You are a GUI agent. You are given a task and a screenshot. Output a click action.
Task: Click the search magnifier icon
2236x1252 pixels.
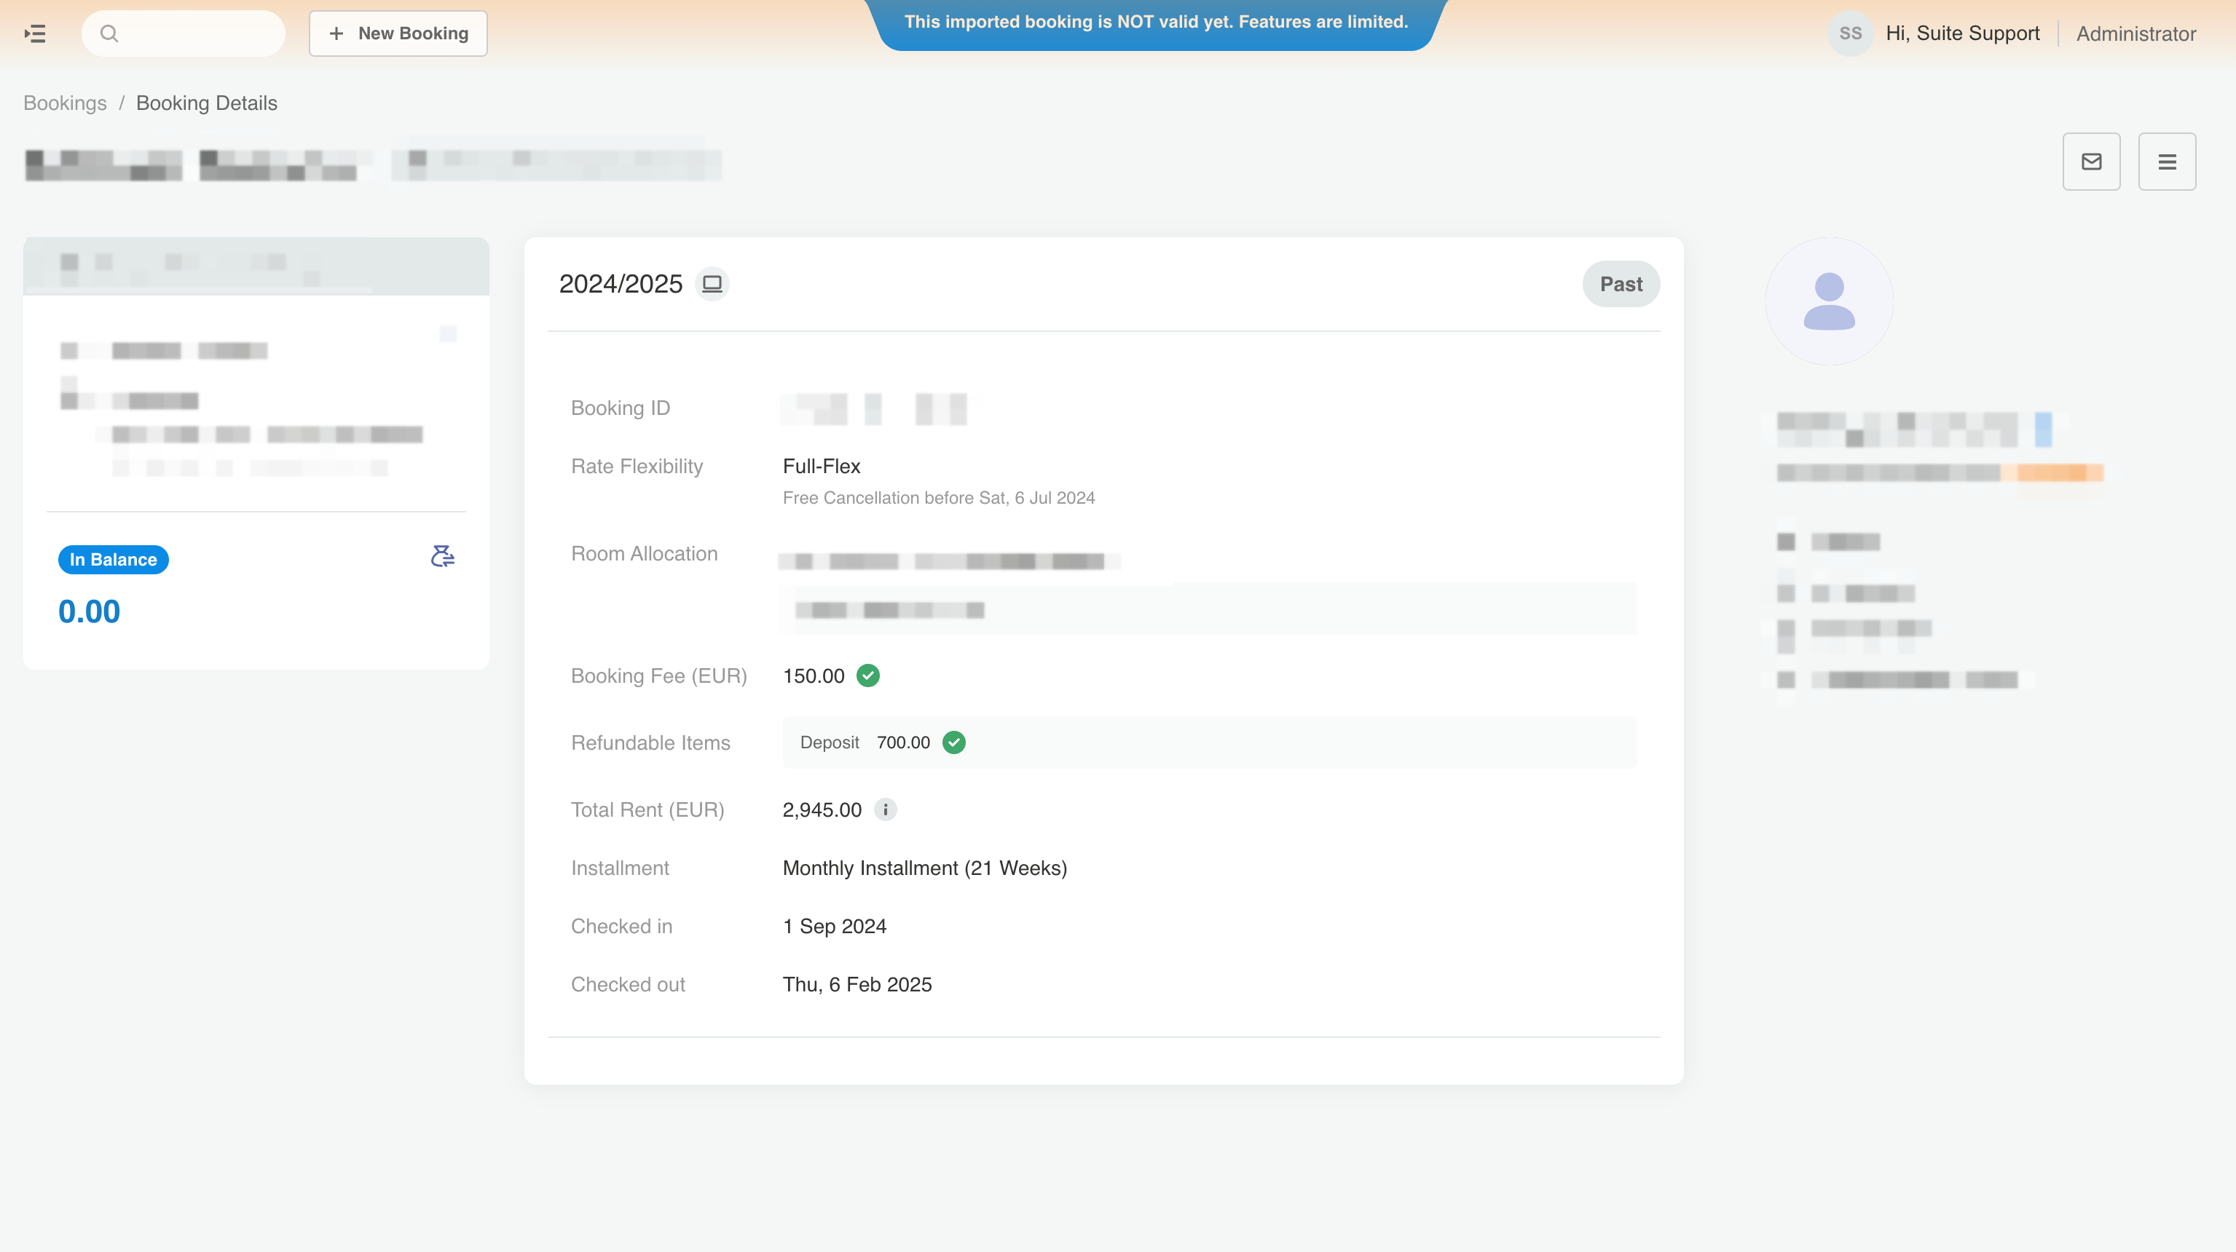click(109, 33)
